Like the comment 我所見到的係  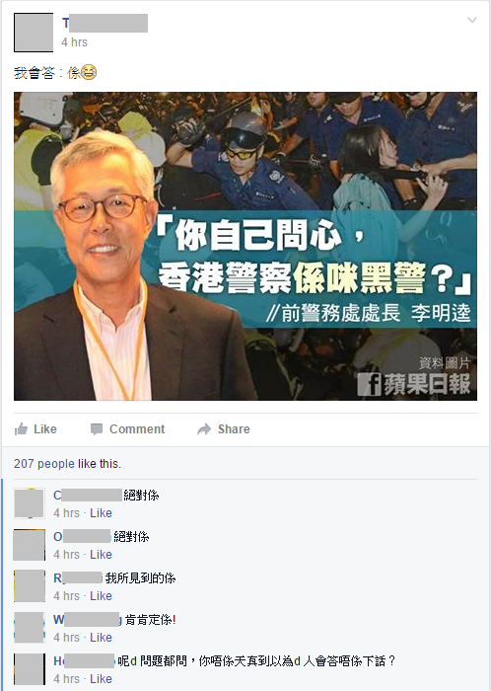click(101, 596)
